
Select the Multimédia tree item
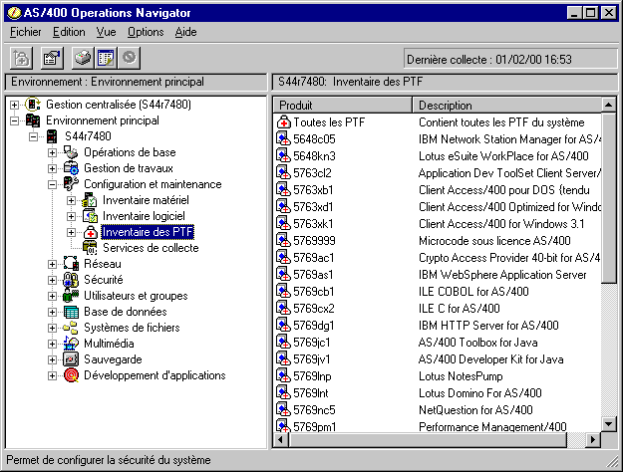pos(109,344)
